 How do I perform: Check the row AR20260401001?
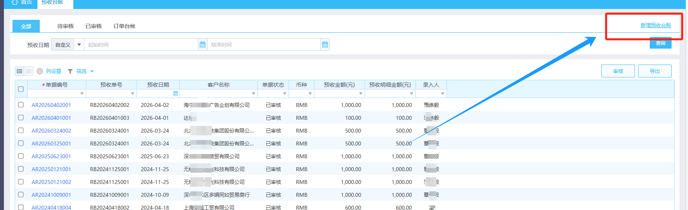point(21,117)
